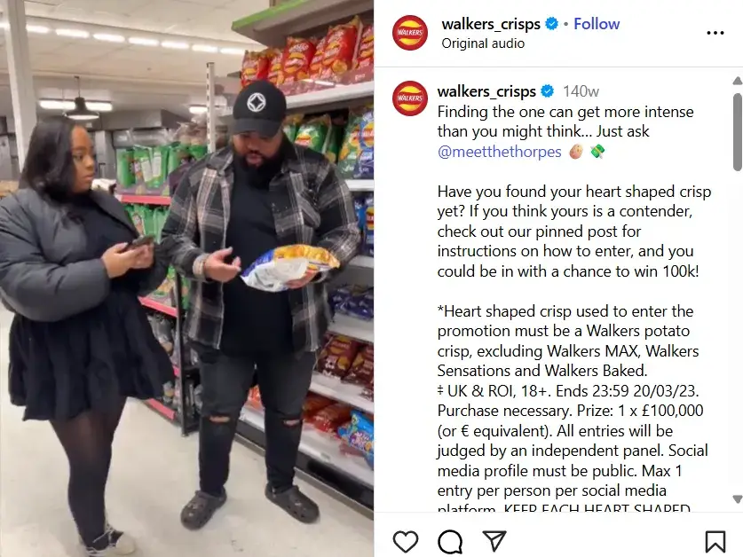This screenshot has height=557, width=743.
Task: Click walkers_crisps username in the caption
Action: tap(486, 91)
